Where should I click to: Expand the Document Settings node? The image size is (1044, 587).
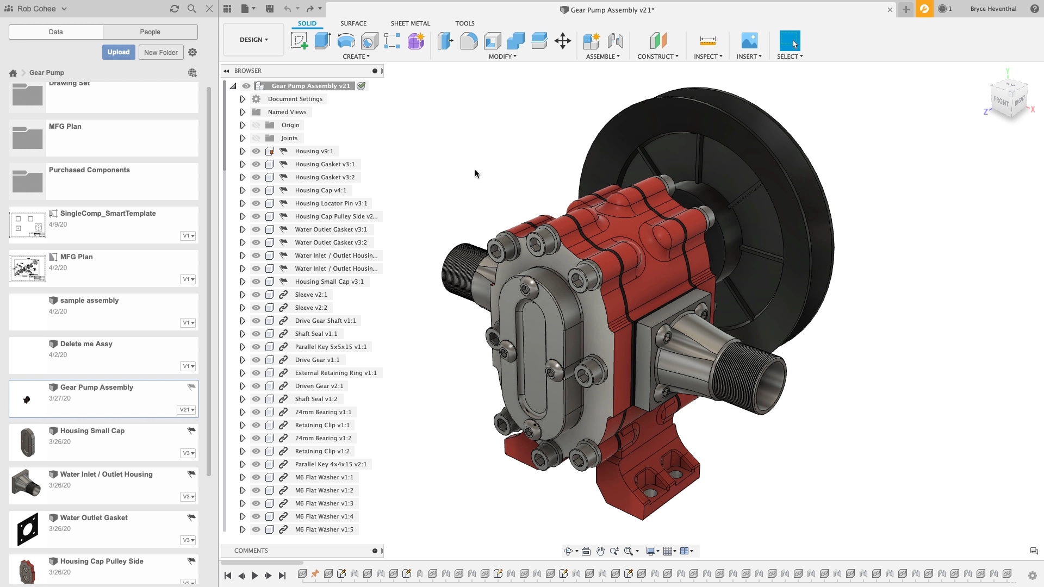[243, 99]
